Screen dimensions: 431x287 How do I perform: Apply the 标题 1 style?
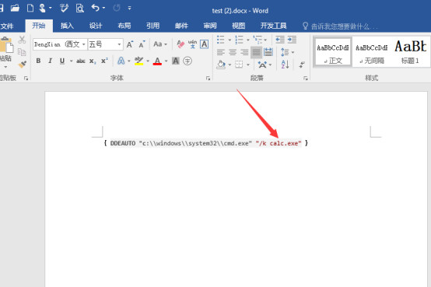[x=410, y=52]
